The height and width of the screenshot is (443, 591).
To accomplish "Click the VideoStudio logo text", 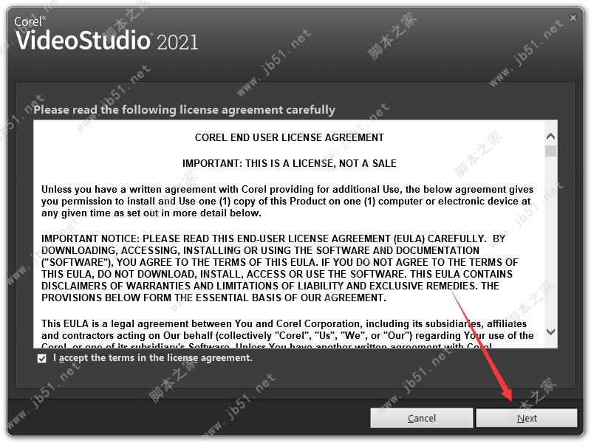I will tap(83, 40).
